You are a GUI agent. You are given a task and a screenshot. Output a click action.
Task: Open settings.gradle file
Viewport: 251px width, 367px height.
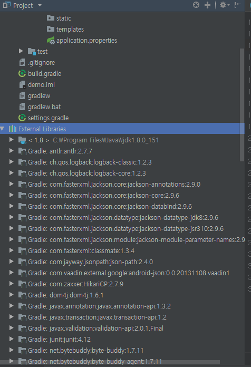[x=48, y=118]
